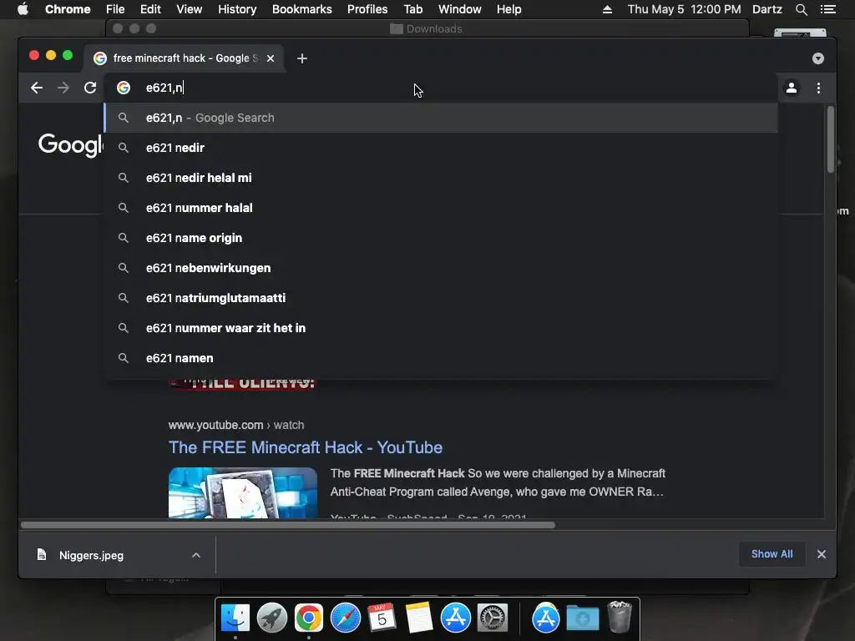Open the tab search dropdown arrow

pyautogui.click(x=818, y=58)
